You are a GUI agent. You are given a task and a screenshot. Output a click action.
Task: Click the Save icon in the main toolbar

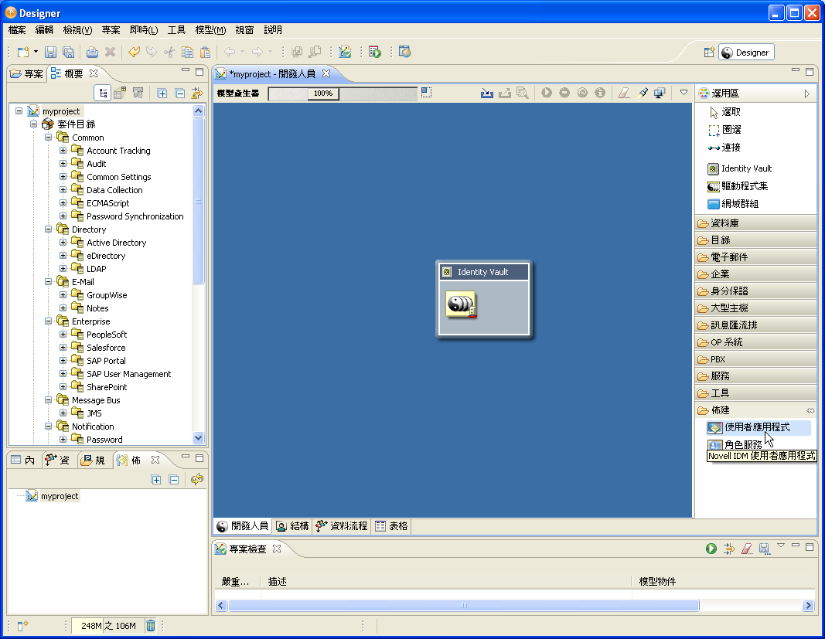50,52
